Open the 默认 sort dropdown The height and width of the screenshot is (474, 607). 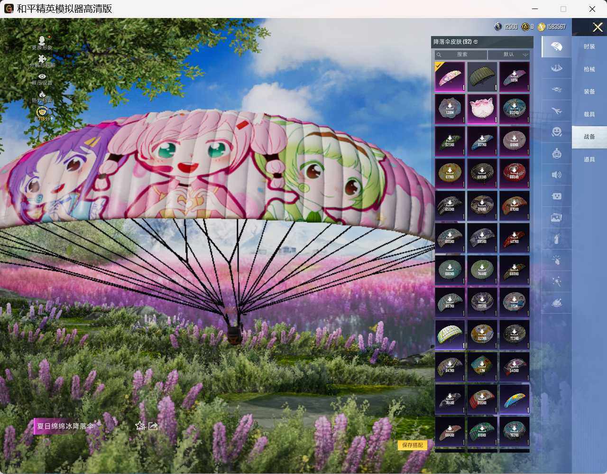[x=509, y=55]
